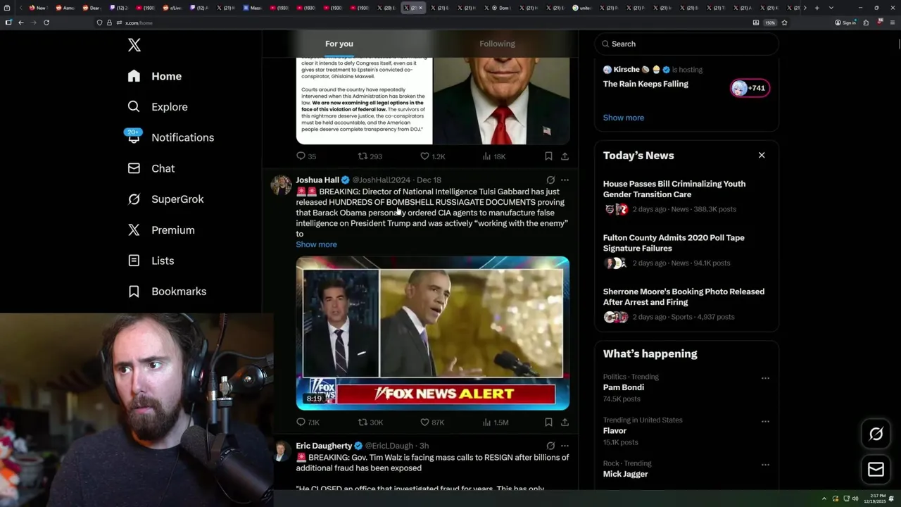Open the Lists icon

(134, 261)
